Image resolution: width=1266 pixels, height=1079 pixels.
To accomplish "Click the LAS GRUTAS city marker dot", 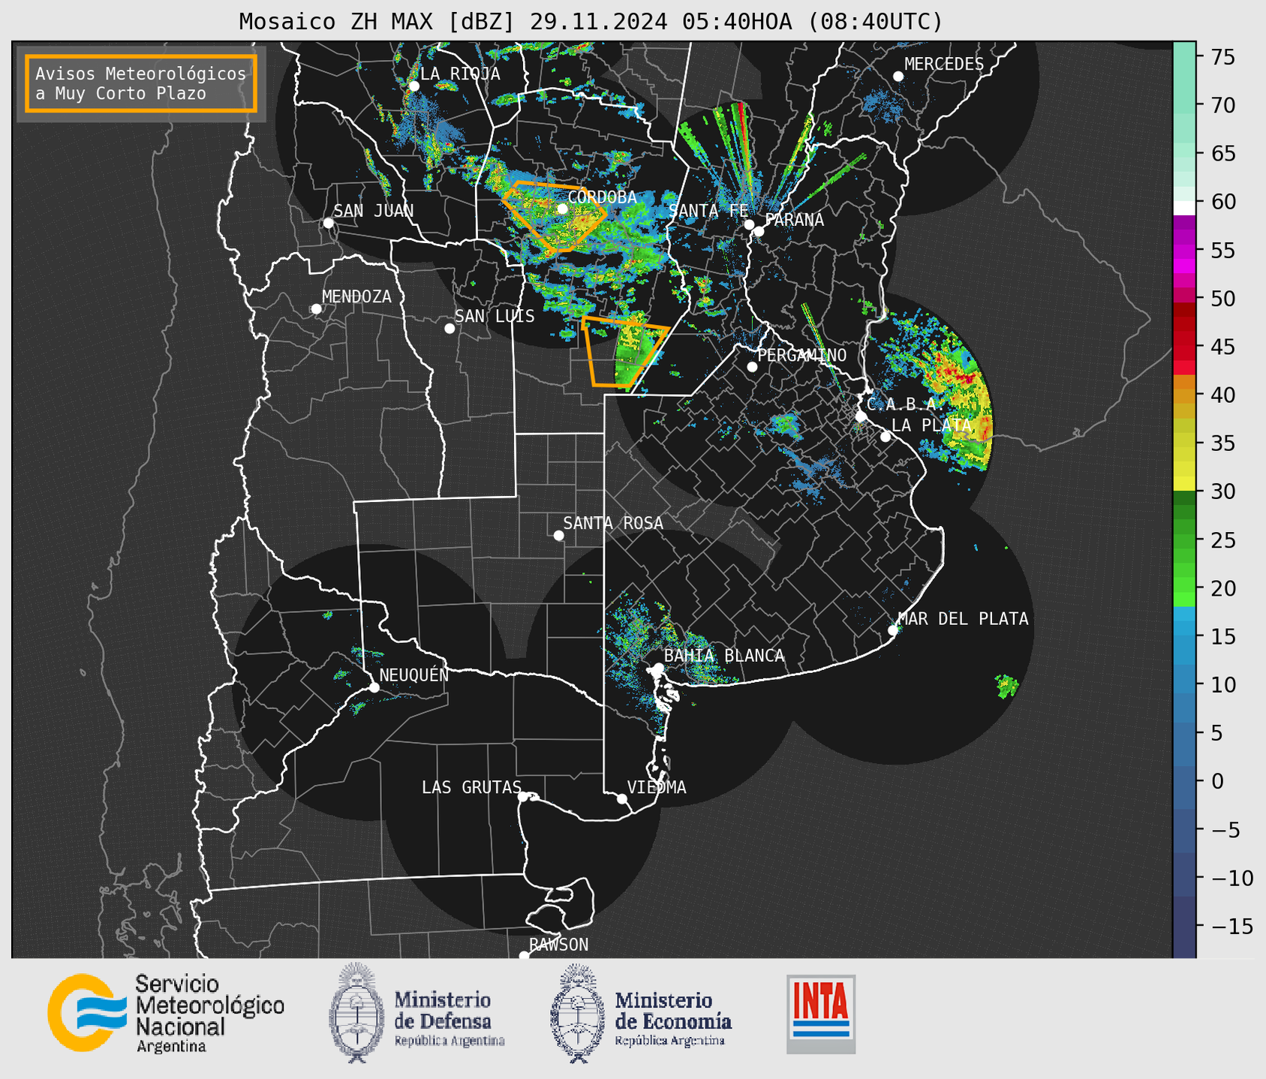I will (523, 797).
